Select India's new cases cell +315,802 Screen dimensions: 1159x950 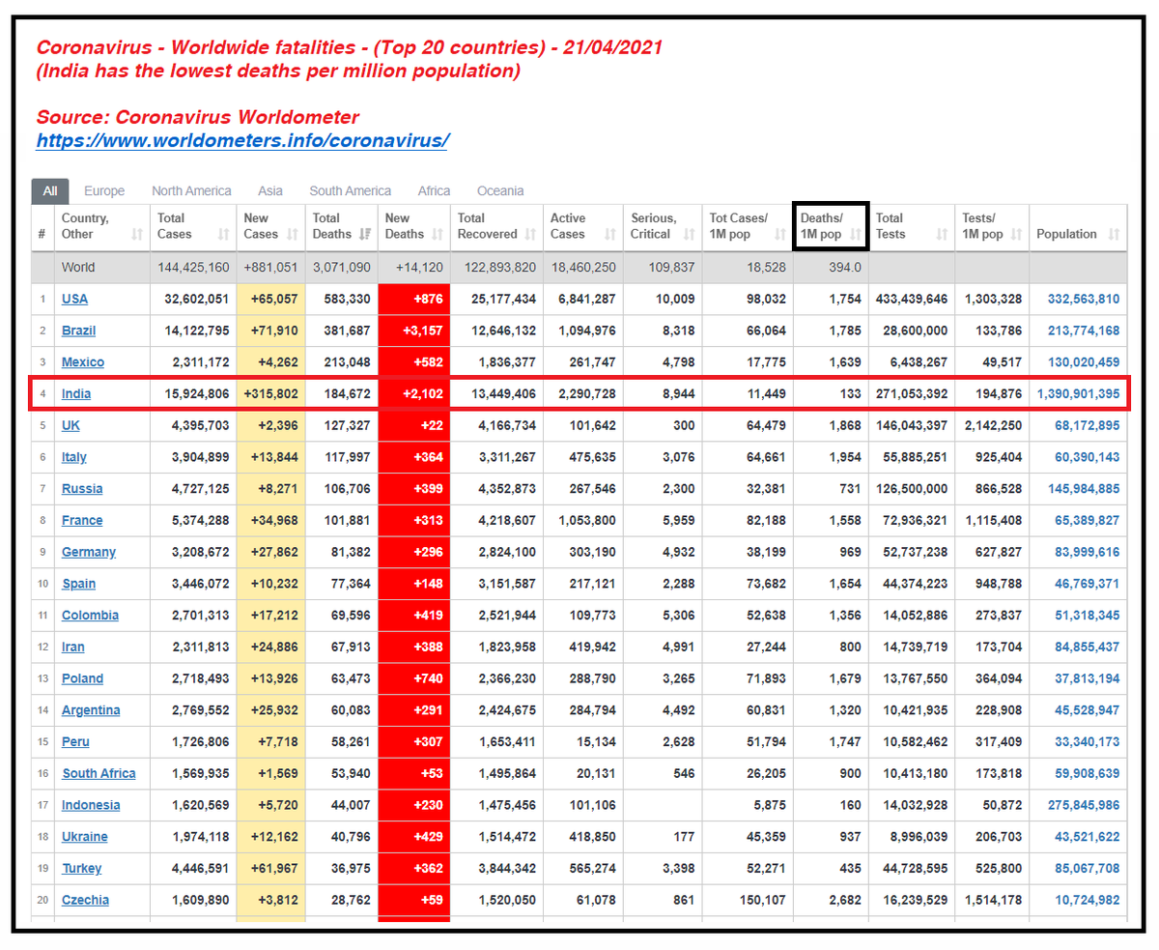coord(271,394)
